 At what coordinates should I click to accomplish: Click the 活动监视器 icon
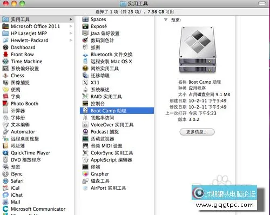[x=85, y=139]
